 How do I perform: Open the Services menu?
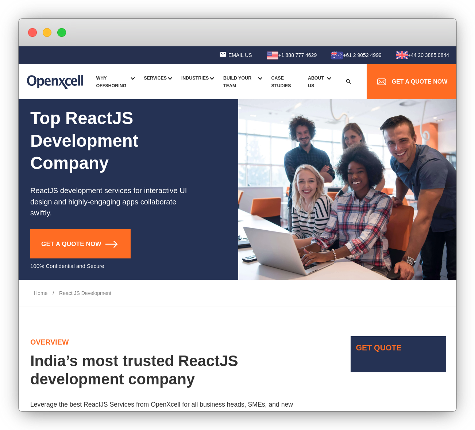click(155, 78)
